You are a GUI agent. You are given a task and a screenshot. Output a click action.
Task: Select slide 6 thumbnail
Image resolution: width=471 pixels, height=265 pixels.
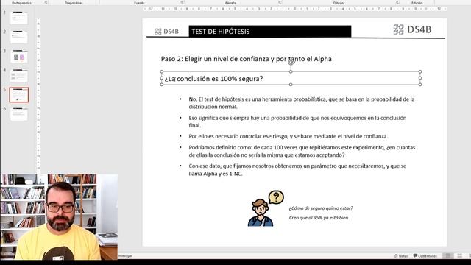tap(19, 114)
